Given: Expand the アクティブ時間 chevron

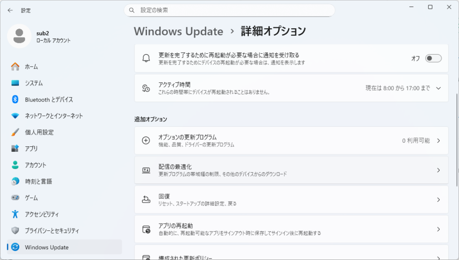Looking at the screenshot, I should tap(438, 88).
